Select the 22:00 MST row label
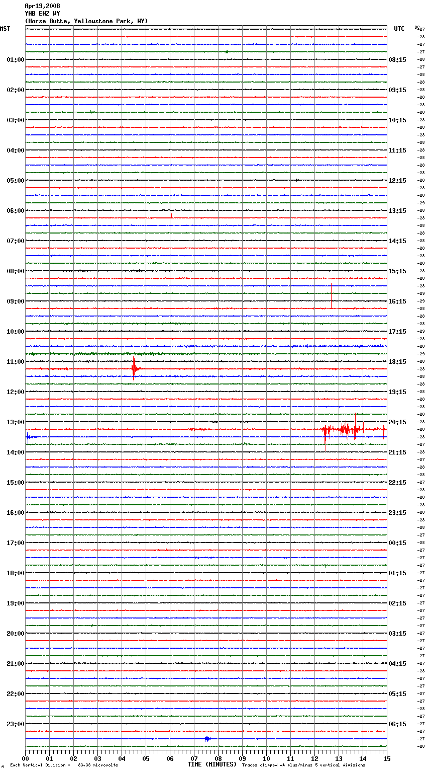The image size is (427, 772). click(15, 694)
